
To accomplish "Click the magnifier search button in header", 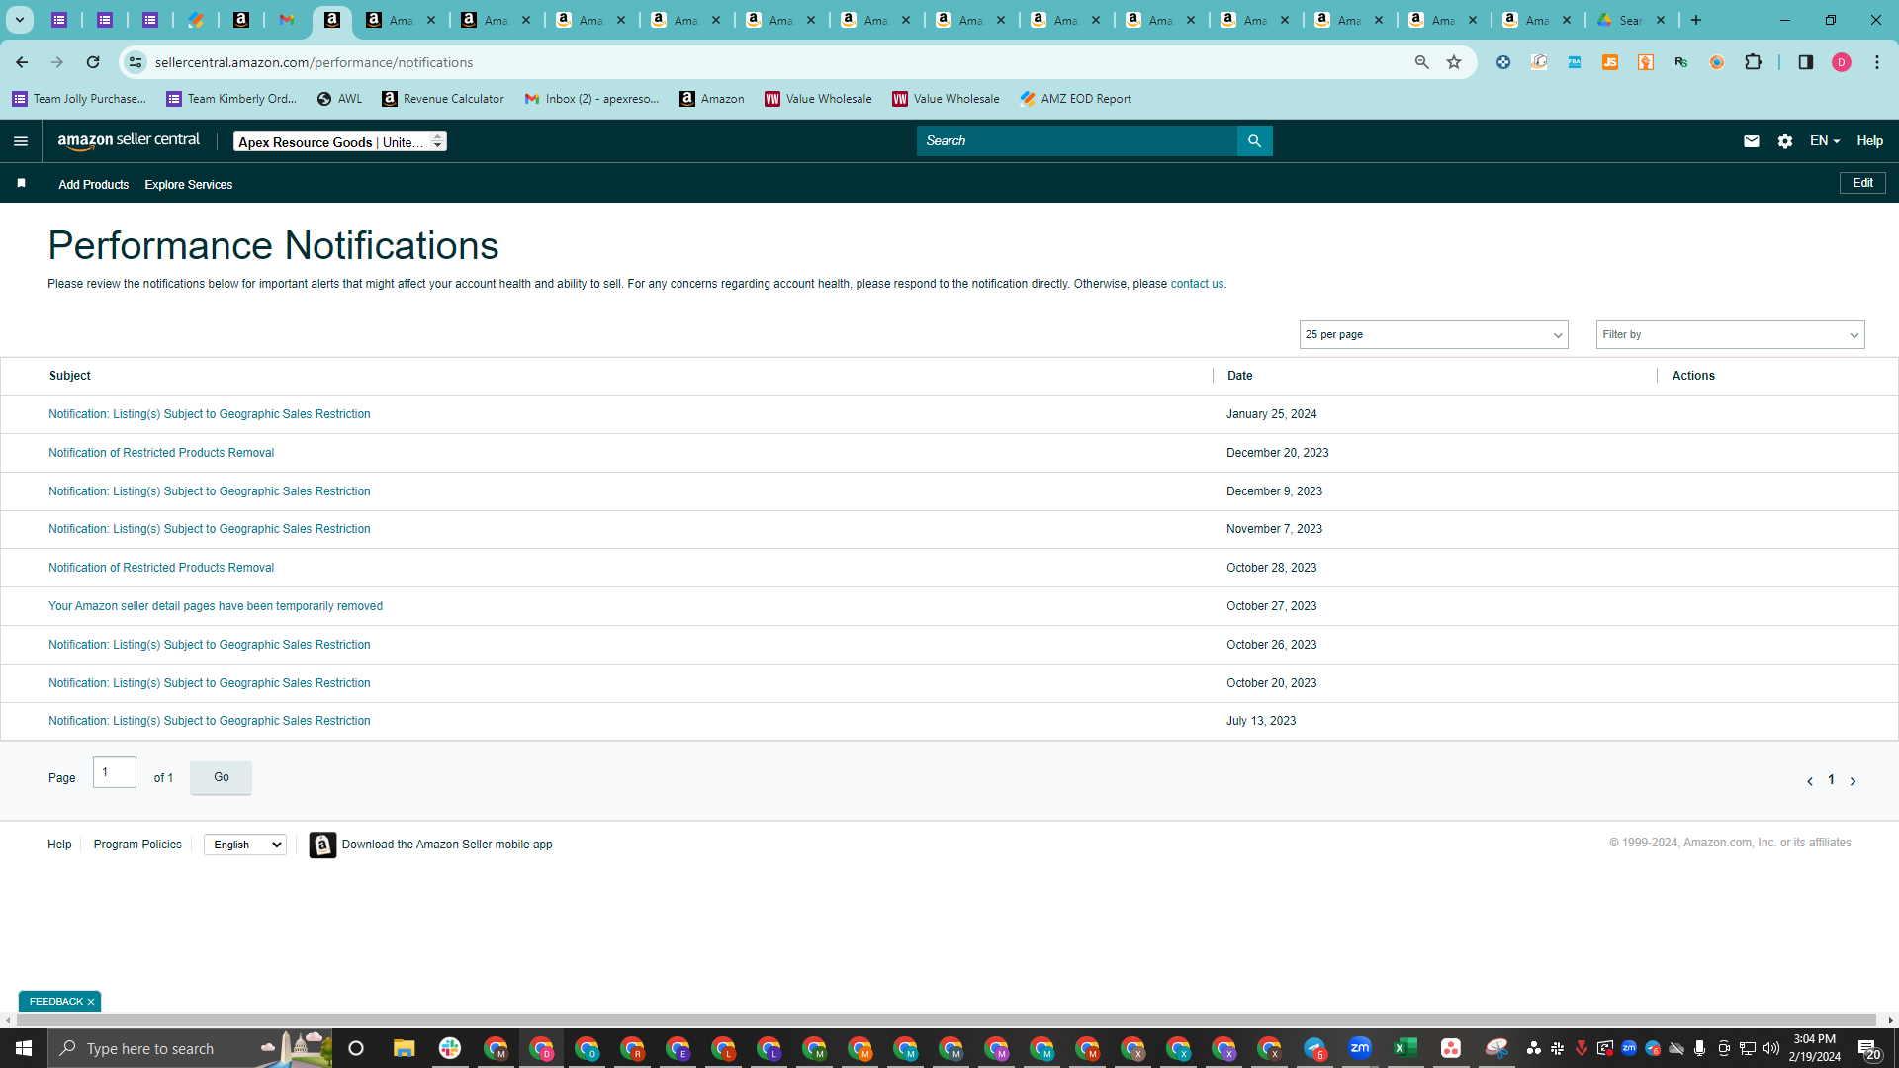I will (x=1254, y=141).
